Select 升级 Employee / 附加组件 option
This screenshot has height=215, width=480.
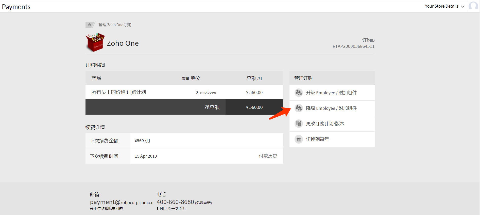point(331,93)
